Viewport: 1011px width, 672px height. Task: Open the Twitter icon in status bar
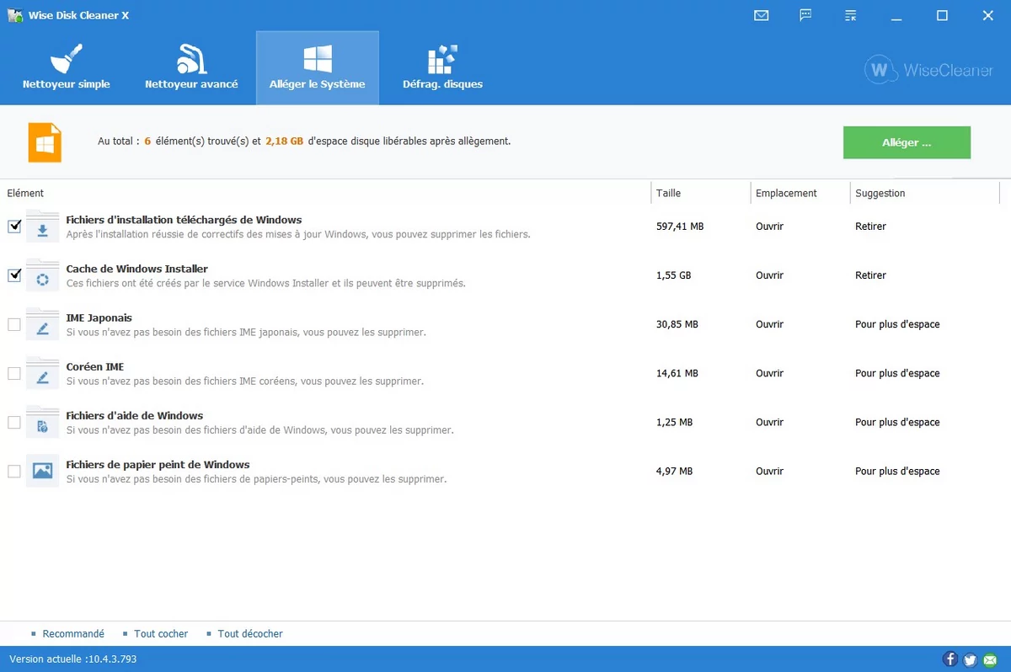coord(970,659)
